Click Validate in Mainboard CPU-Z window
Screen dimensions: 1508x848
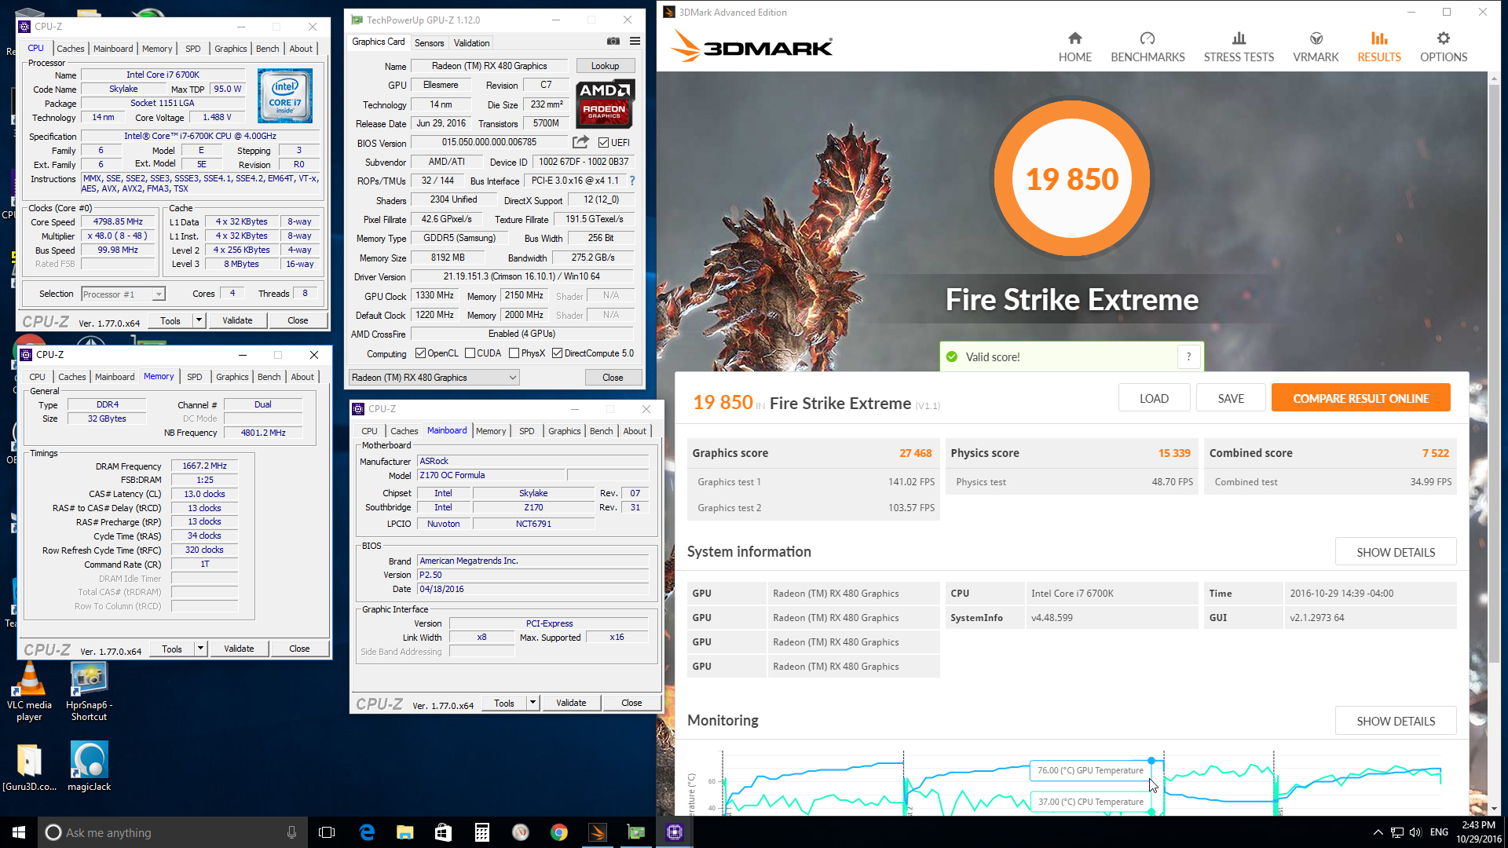(x=571, y=703)
